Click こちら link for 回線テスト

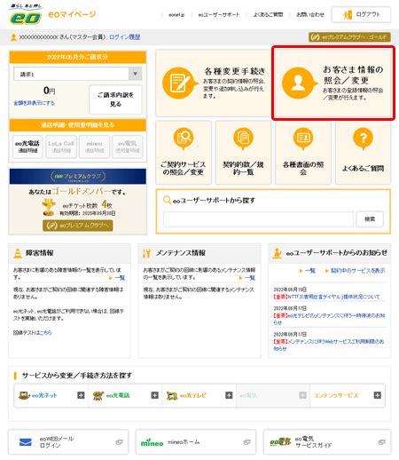pyautogui.click(x=45, y=333)
